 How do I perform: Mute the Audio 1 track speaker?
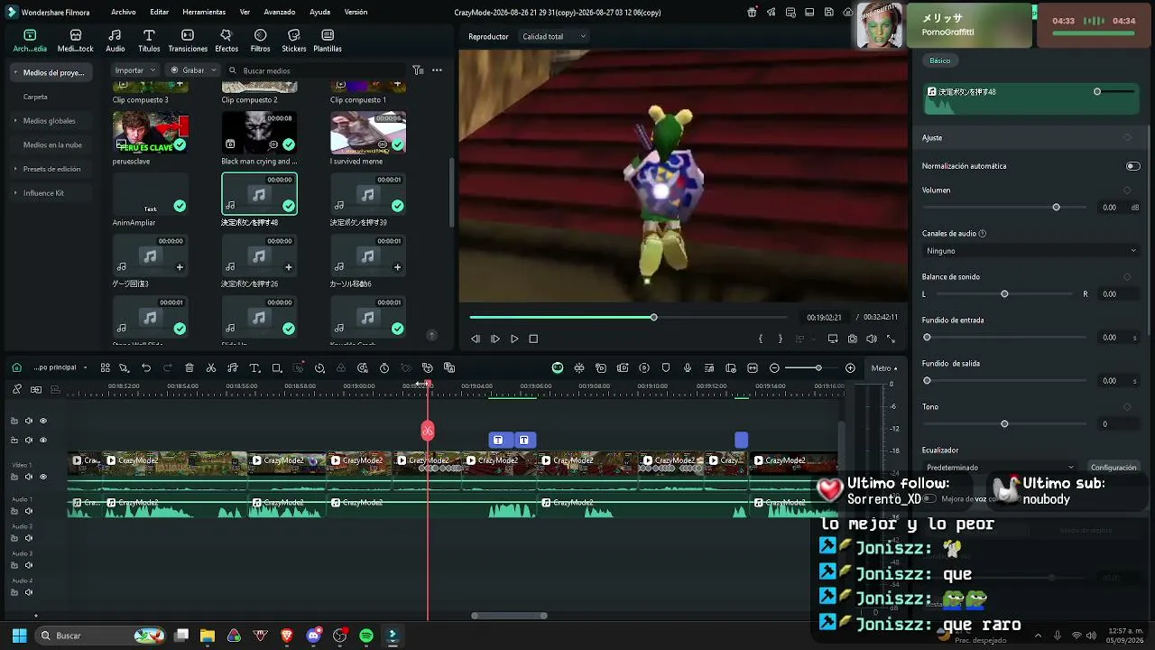tap(28, 511)
